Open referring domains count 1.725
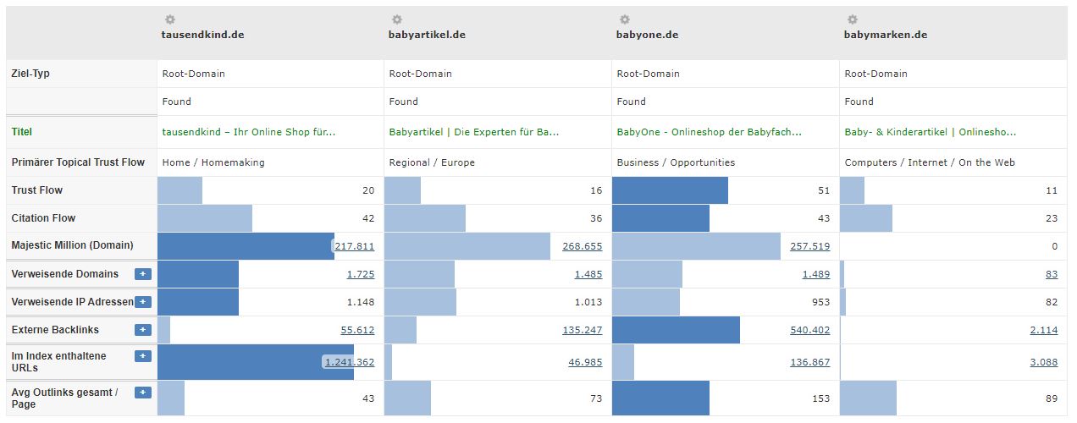Viewport: 1077px width, 423px height. 361,274
